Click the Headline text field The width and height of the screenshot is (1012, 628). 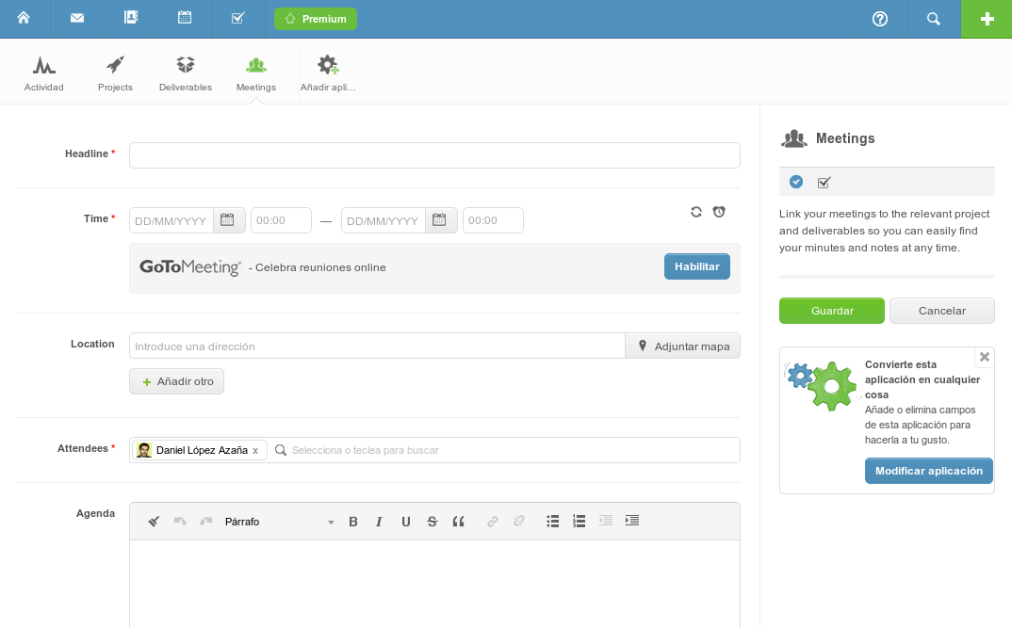[434, 155]
